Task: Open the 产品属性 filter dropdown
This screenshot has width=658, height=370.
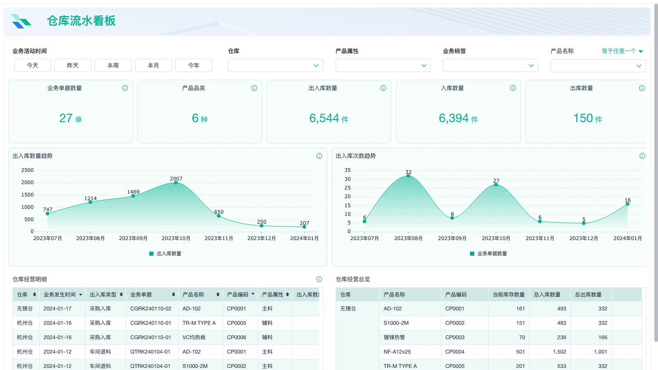Action: coord(383,65)
